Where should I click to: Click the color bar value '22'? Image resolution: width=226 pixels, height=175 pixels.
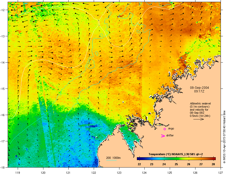click(139, 164)
